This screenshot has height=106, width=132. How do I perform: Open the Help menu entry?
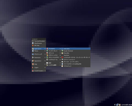(x=39, y=64)
